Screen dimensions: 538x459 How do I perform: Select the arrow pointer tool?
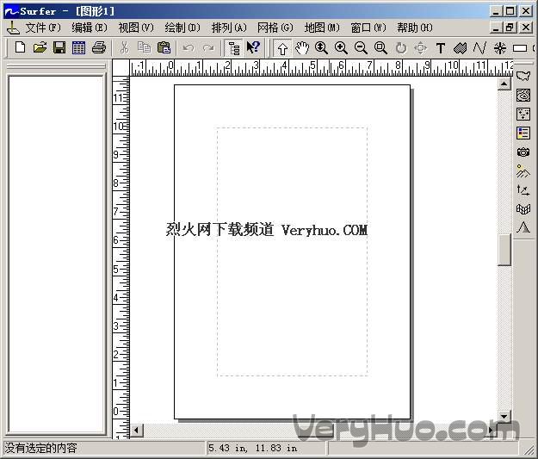click(282, 48)
